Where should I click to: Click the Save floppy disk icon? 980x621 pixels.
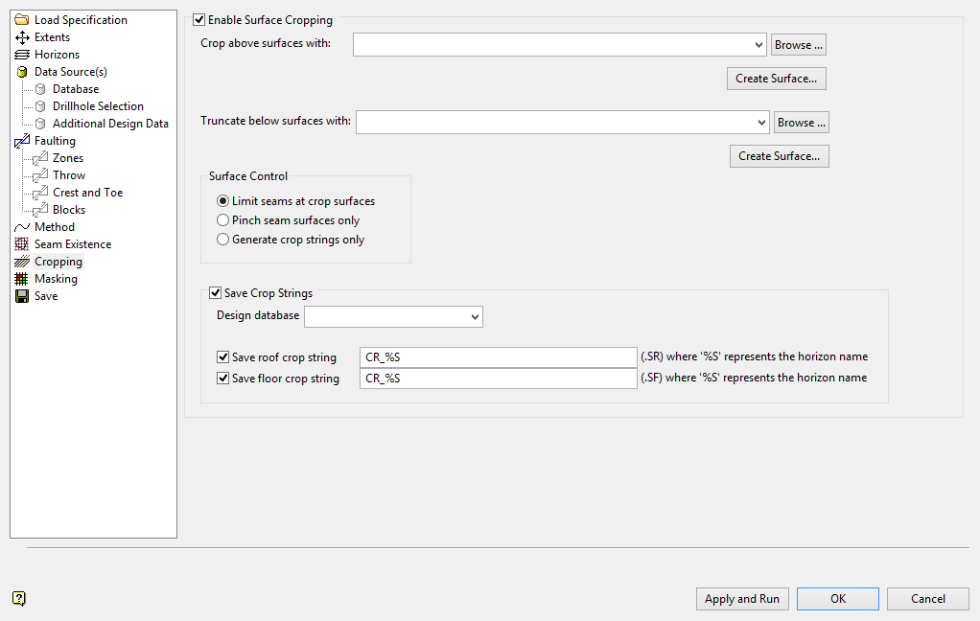pos(23,296)
